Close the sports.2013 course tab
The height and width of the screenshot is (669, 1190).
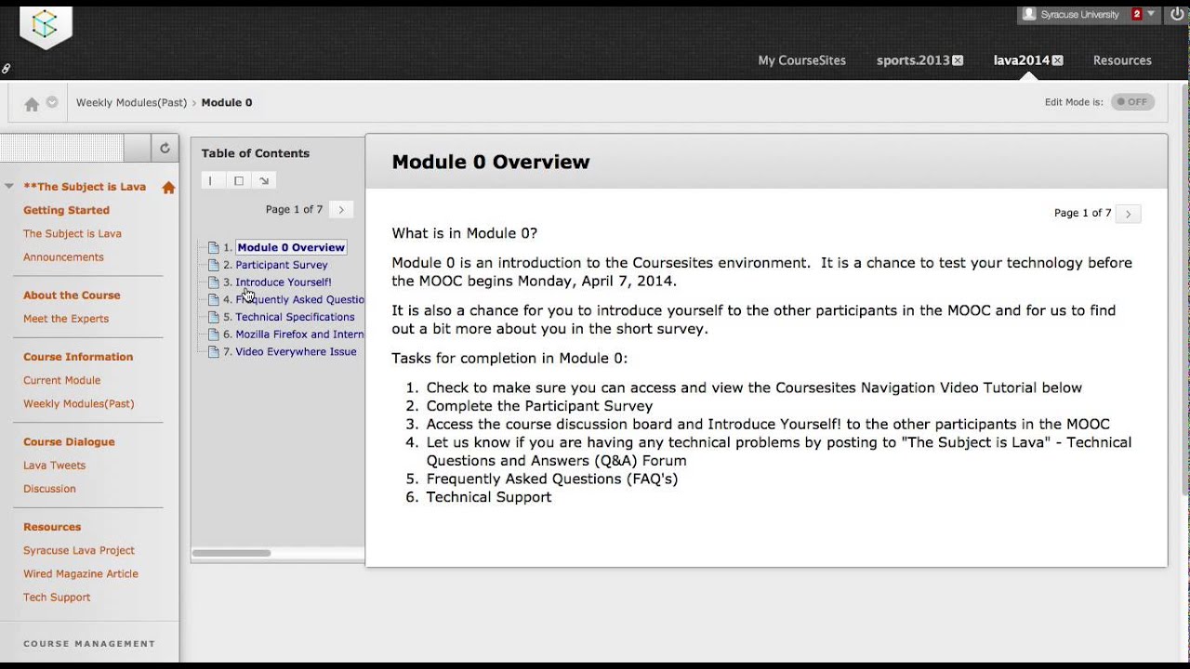[958, 60]
